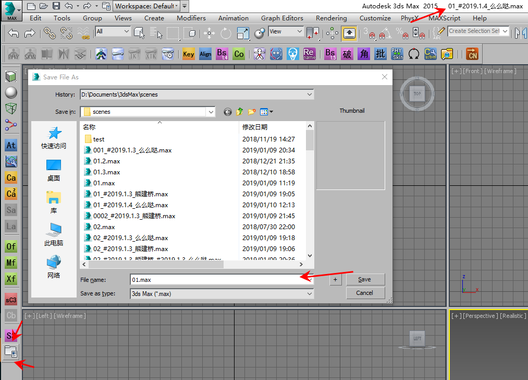Image resolution: width=528 pixels, height=380 pixels.
Task: Click the Save File floppy icon
Action: click(x=56, y=6)
